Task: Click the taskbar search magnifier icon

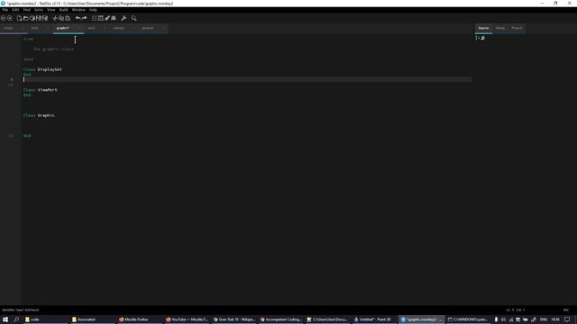Action: (16, 319)
